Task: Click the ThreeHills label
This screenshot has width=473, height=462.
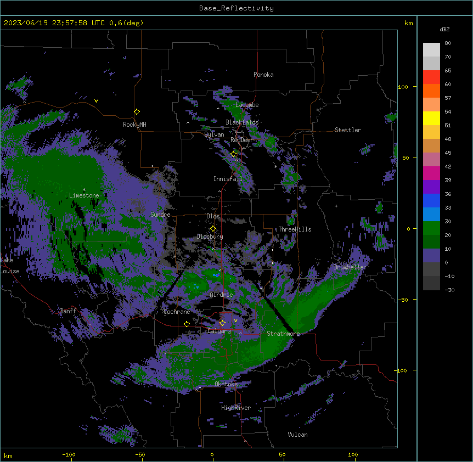Action: 295,229
